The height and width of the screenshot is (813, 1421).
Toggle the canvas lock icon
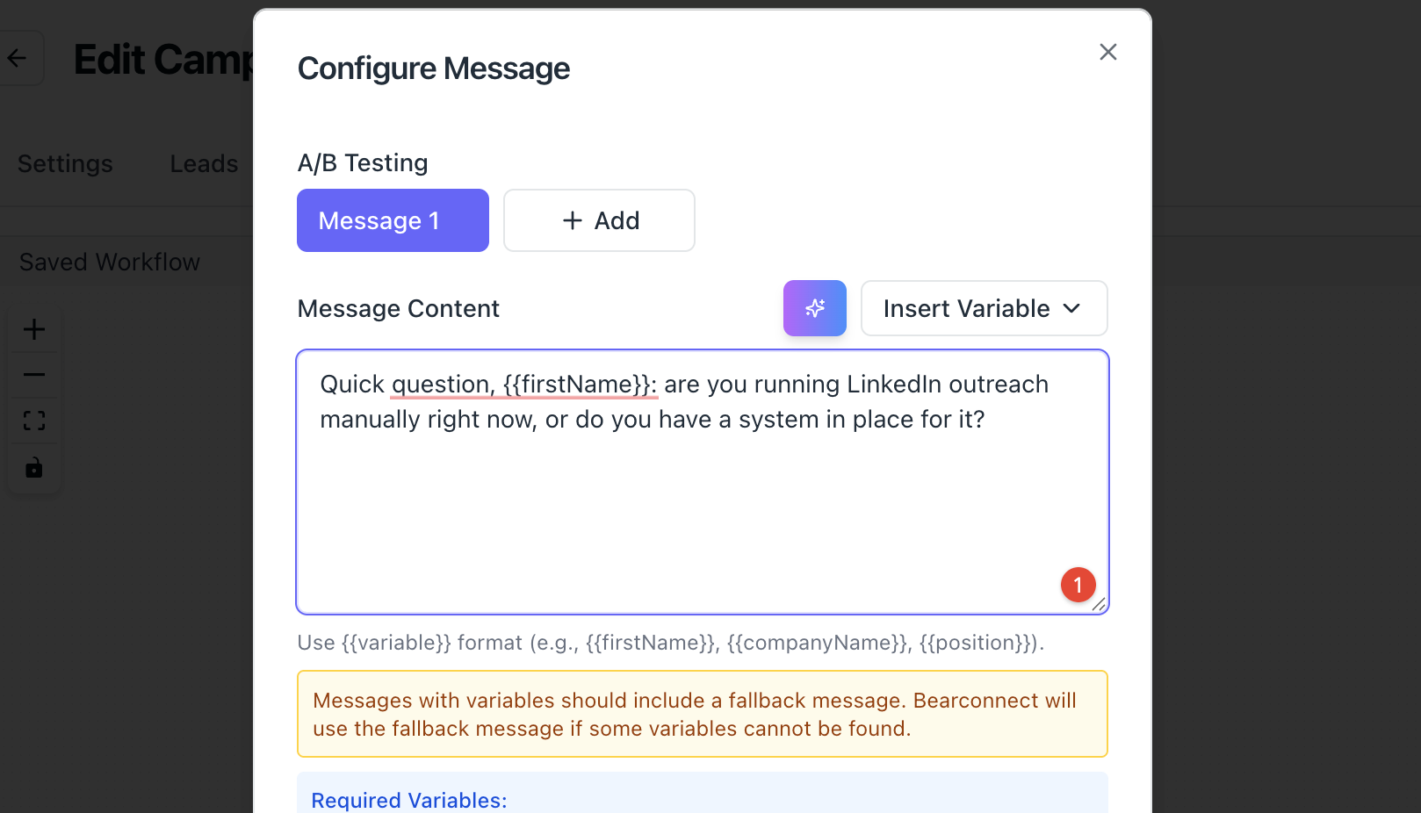pyautogui.click(x=34, y=468)
